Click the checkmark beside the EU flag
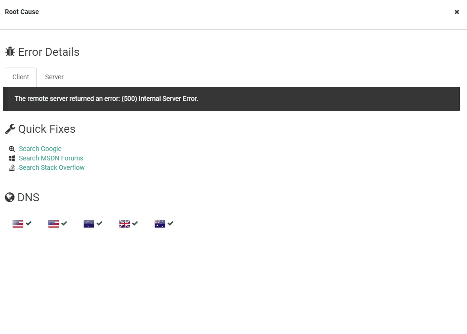 pyautogui.click(x=100, y=223)
